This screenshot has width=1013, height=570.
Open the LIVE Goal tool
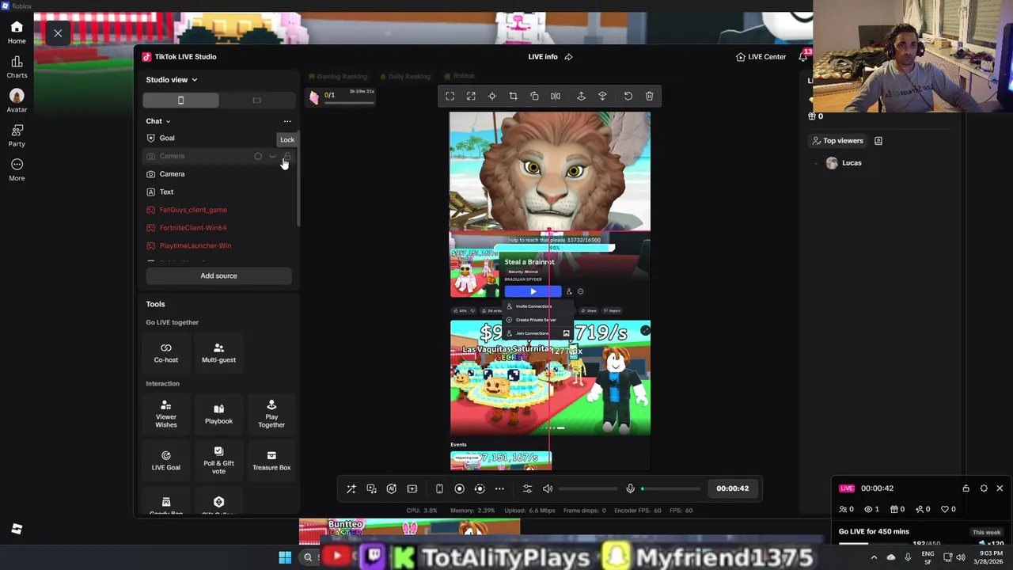[166, 461]
